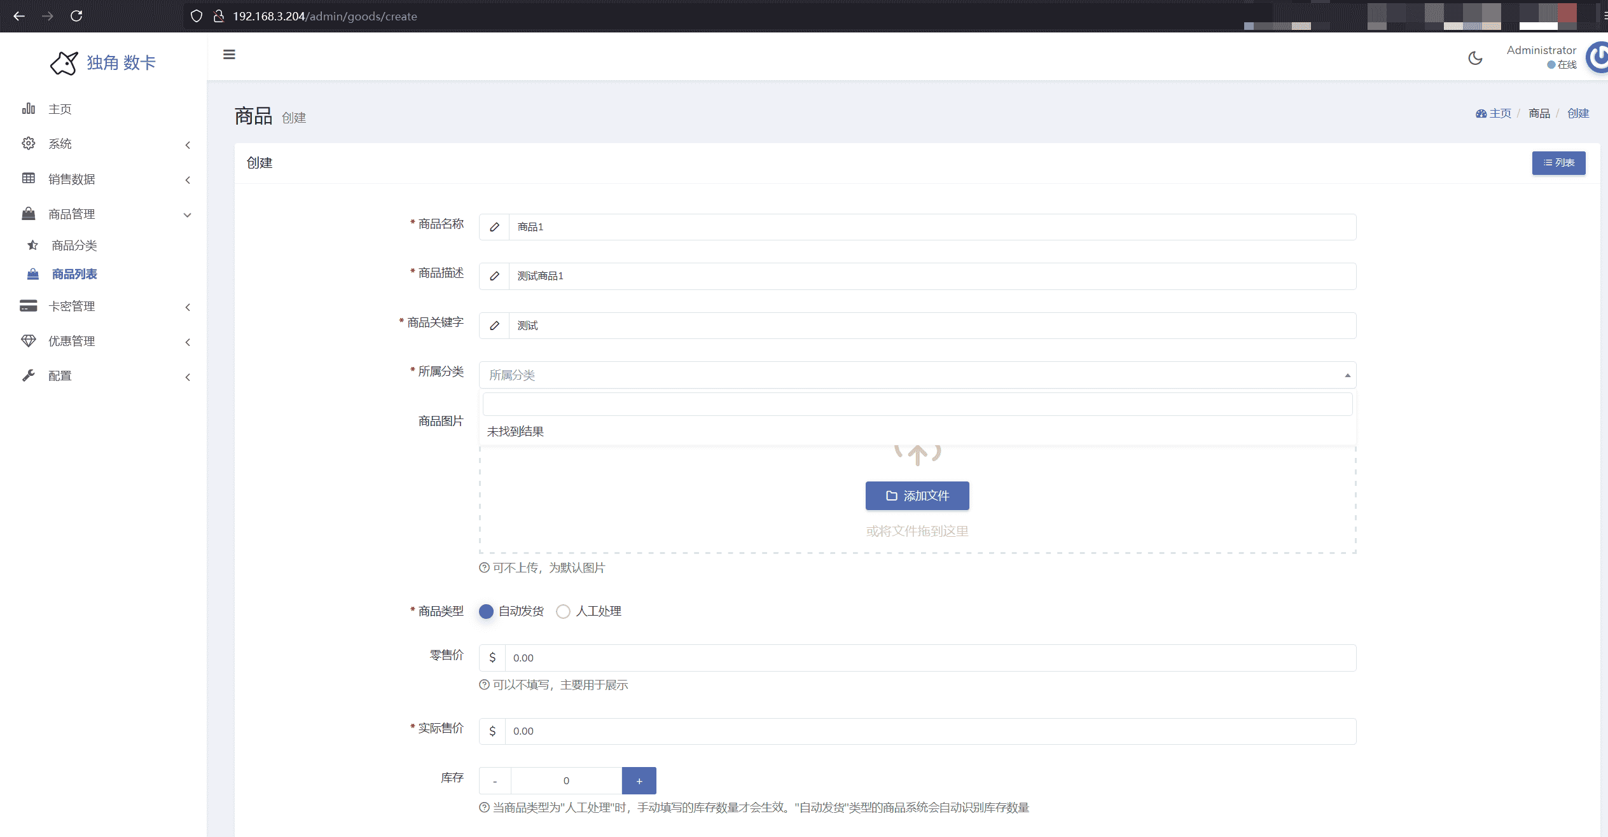Click the 卡密管理 card icon
The height and width of the screenshot is (837, 1608).
(28, 306)
